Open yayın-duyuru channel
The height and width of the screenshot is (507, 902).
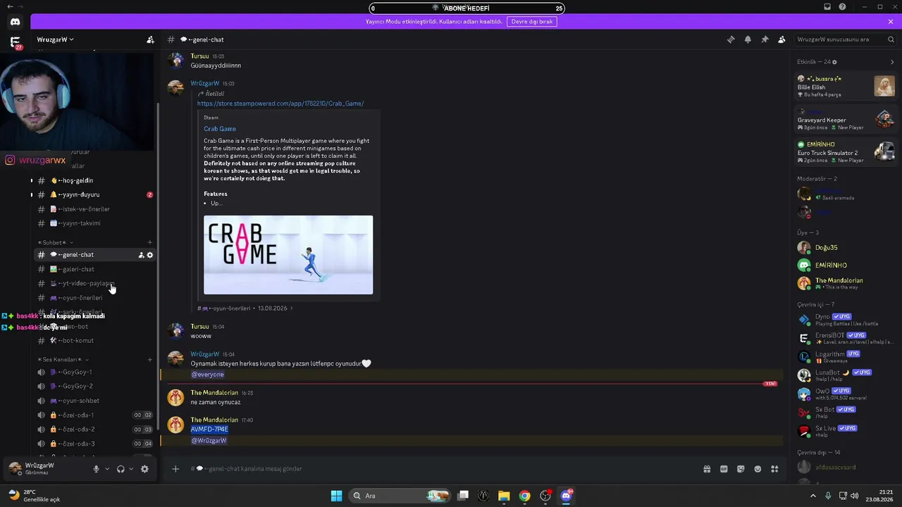(94, 194)
